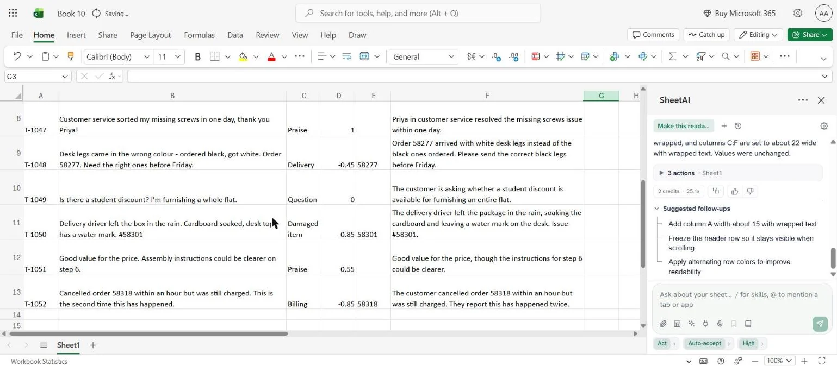837x366 pixels.
Task: Open the Settings gear in title bar
Action: [797, 13]
